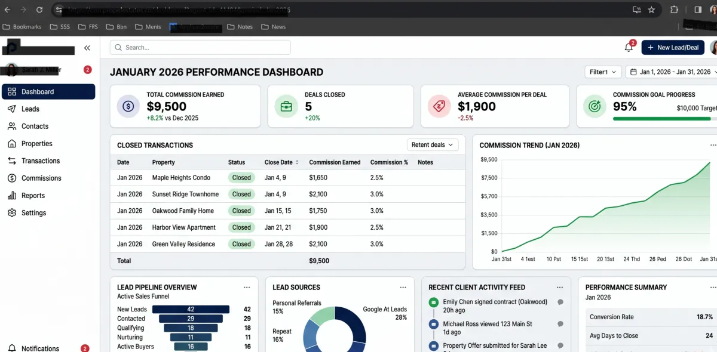This screenshot has width=717, height=352.
Task: Click comment bubble beside Emily Chen activity
Action: click(x=560, y=302)
